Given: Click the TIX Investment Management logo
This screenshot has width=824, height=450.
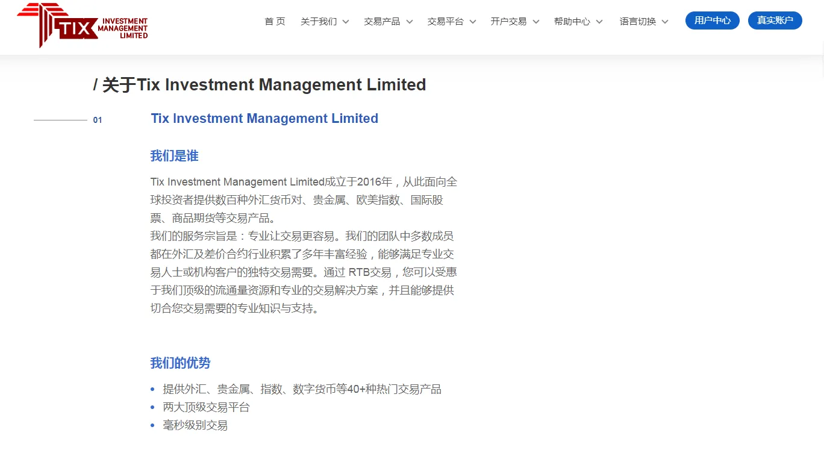Looking at the screenshot, I should pyautogui.click(x=83, y=25).
